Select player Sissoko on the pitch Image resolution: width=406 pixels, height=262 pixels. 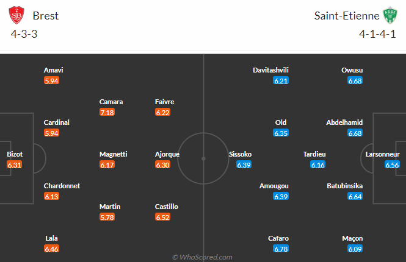(240, 155)
